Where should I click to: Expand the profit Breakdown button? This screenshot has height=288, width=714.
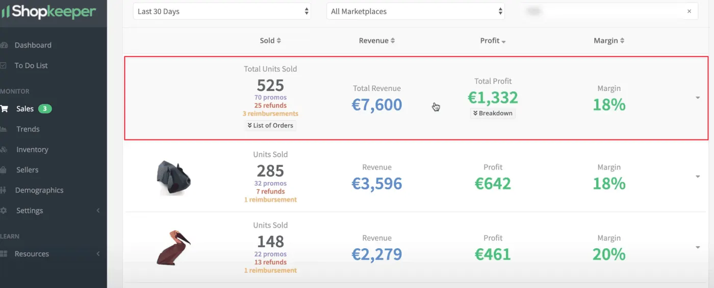[493, 113]
